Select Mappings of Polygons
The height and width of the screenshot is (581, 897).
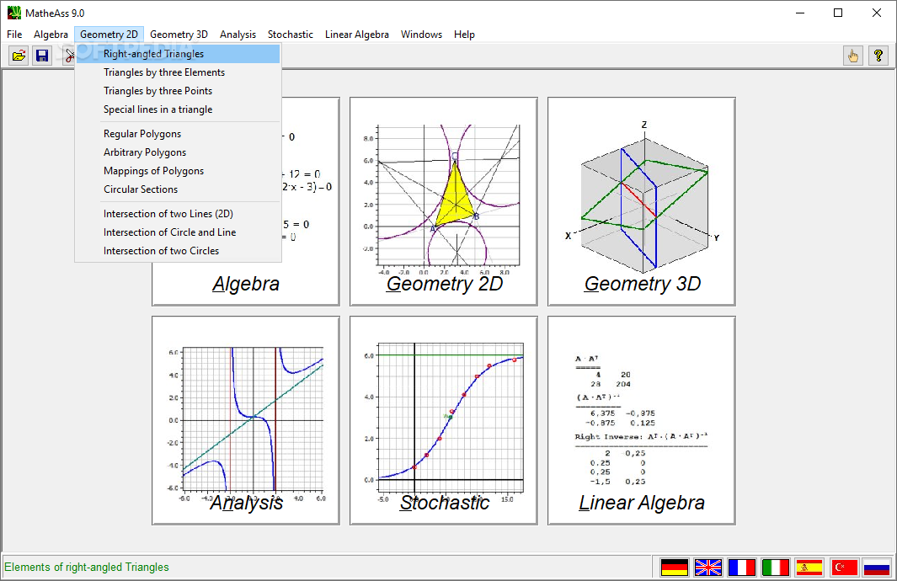click(178, 171)
